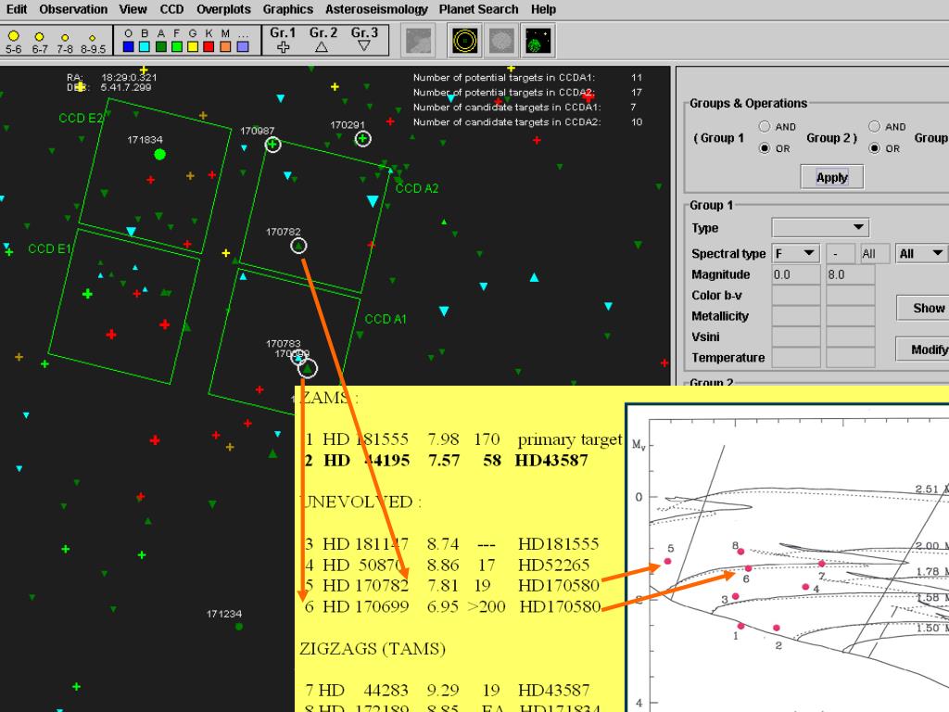Viewport: 949px width, 712px height.
Task: Pick the other types lavender swatch
Action: pyautogui.click(x=243, y=46)
